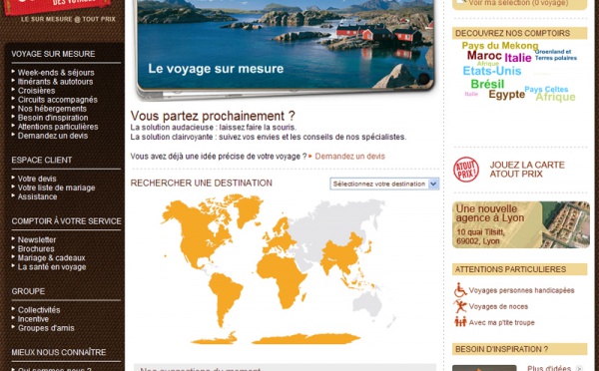Screen dimensions: 599x371
Task: Open La santé en voyage link
Action: point(52,267)
